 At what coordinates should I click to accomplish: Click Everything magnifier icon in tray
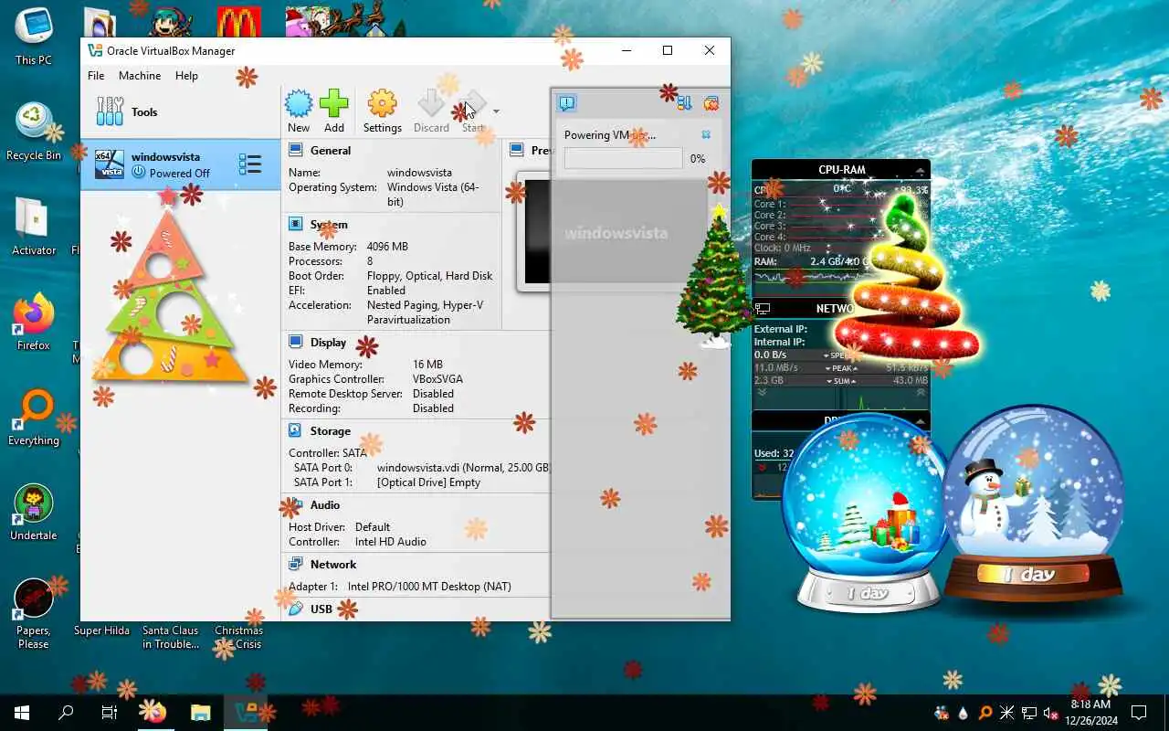click(985, 713)
